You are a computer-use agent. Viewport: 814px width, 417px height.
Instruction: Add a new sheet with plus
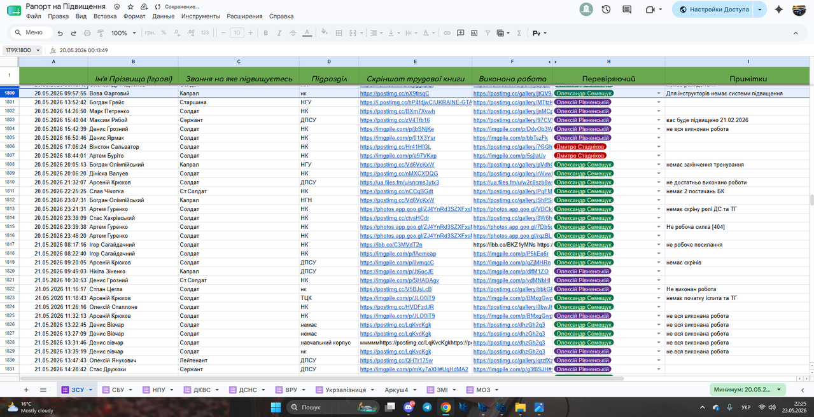point(26,390)
